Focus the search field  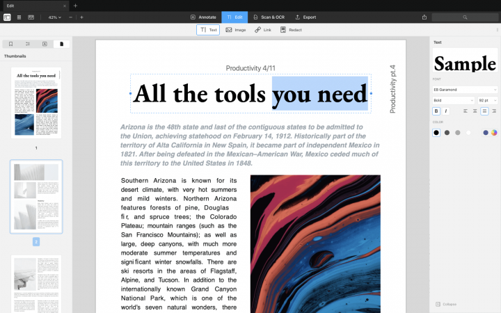[x=465, y=17]
